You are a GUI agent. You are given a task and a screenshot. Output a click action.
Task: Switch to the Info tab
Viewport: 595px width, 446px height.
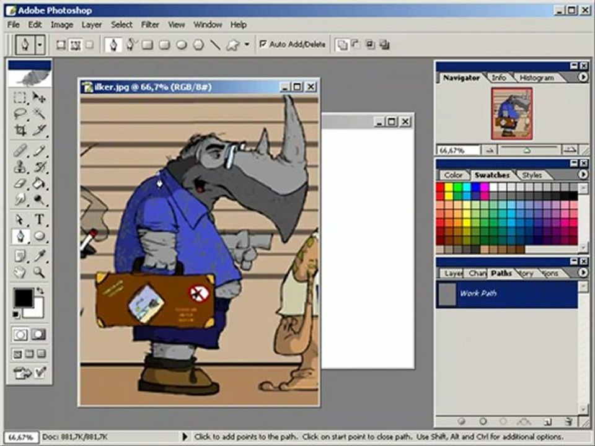[x=498, y=78]
